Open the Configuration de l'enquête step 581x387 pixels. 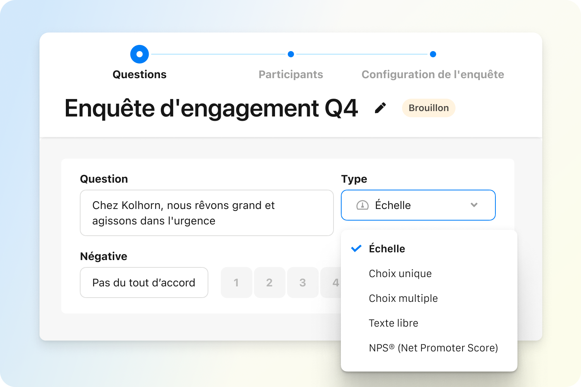click(433, 74)
